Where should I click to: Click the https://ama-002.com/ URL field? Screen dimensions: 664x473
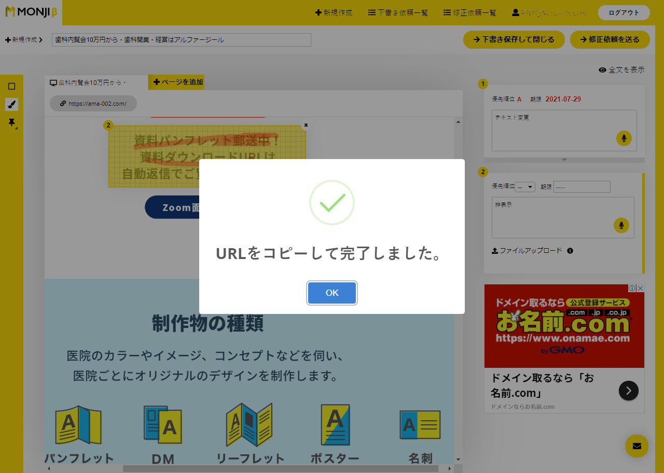tap(93, 103)
